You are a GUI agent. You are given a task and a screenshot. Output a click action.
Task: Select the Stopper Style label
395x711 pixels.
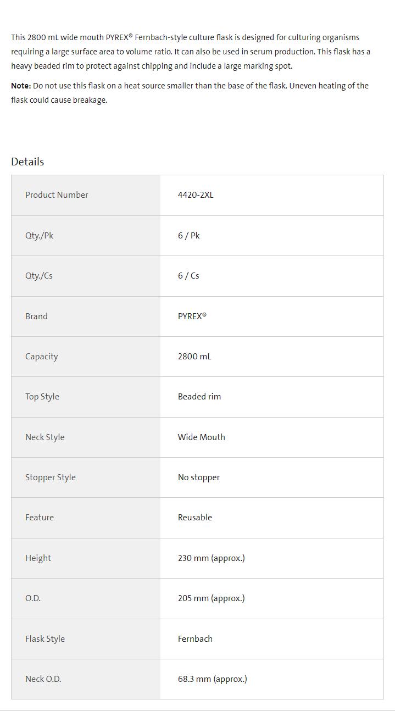pyautogui.click(x=51, y=477)
